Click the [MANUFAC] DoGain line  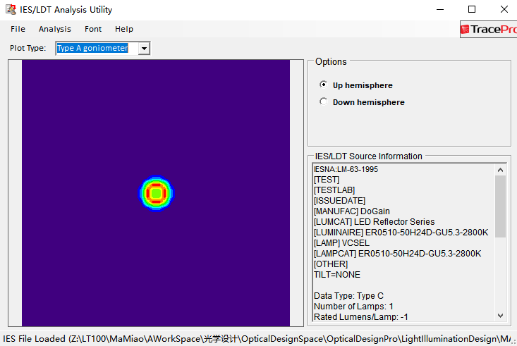(351, 211)
